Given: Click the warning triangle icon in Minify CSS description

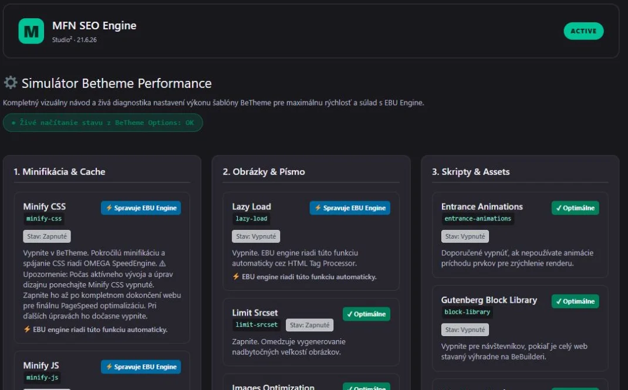Looking at the screenshot, I should click(162, 263).
